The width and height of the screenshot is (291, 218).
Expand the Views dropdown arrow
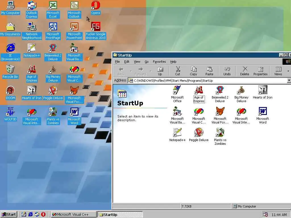(x=288, y=71)
